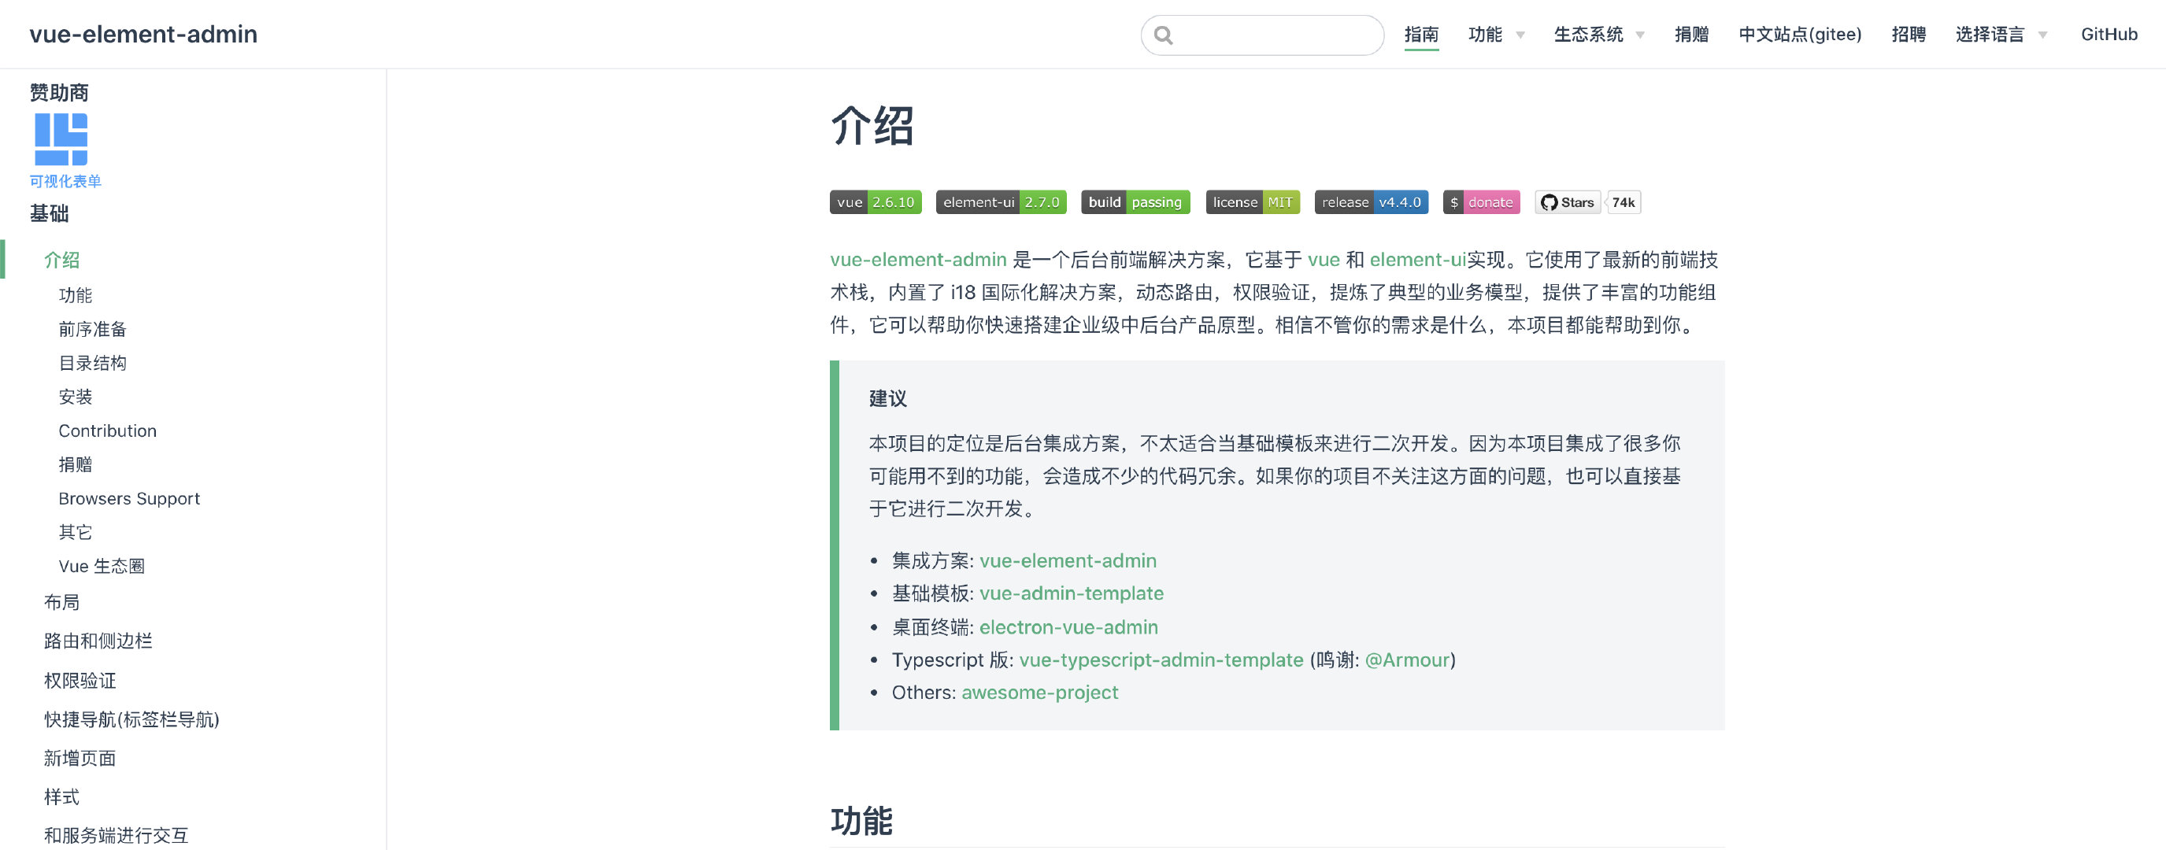The height and width of the screenshot is (850, 2166).
Task: Expand the 功能 dropdown in navbar
Action: tap(1495, 35)
